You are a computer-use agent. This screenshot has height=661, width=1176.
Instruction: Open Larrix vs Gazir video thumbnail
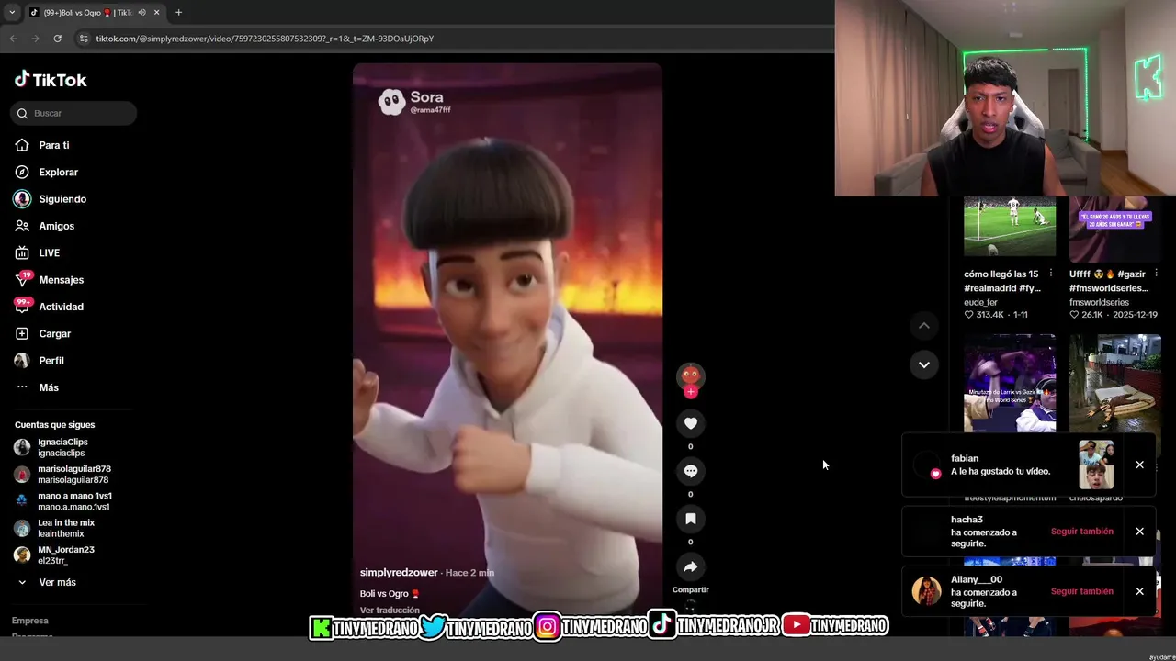coord(1010,383)
